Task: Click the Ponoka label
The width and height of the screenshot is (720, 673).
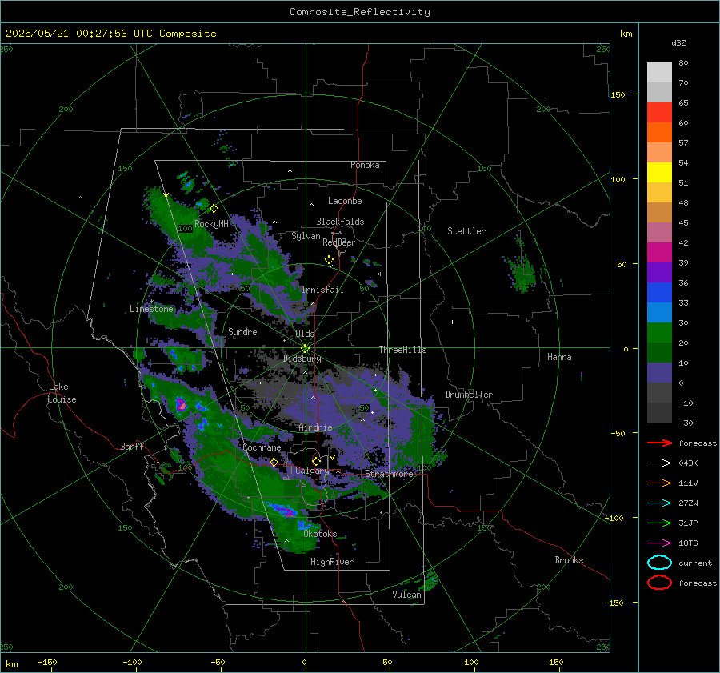Action: [365, 165]
